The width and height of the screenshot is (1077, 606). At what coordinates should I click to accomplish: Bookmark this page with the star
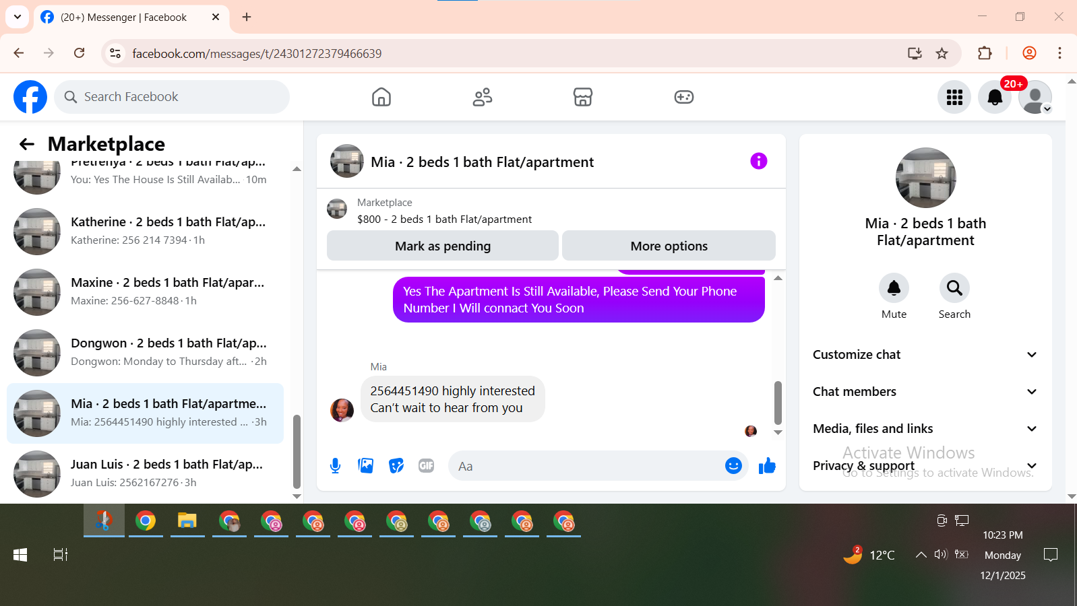point(942,53)
